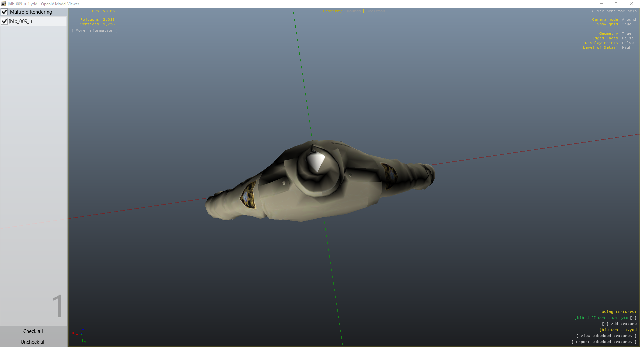Open the Click here for help link
Image resolution: width=640 pixels, height=347 pixels.
(614, 11)
